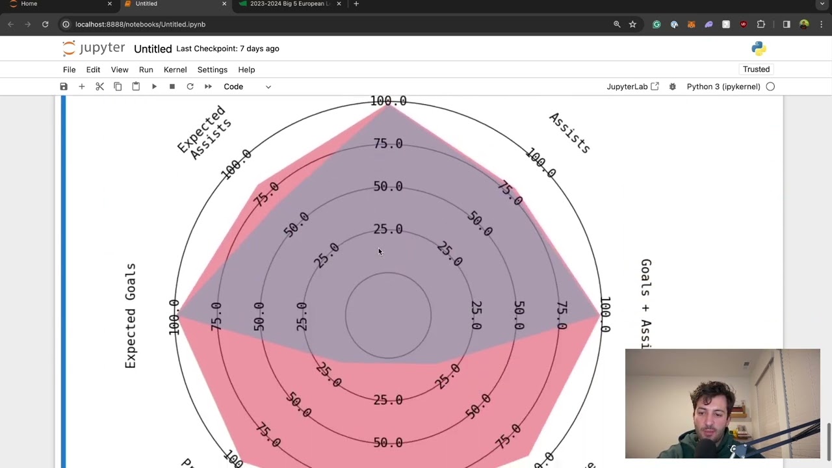
Task: Close the Untitled browser tab
Action: click(x=224, y=4)
